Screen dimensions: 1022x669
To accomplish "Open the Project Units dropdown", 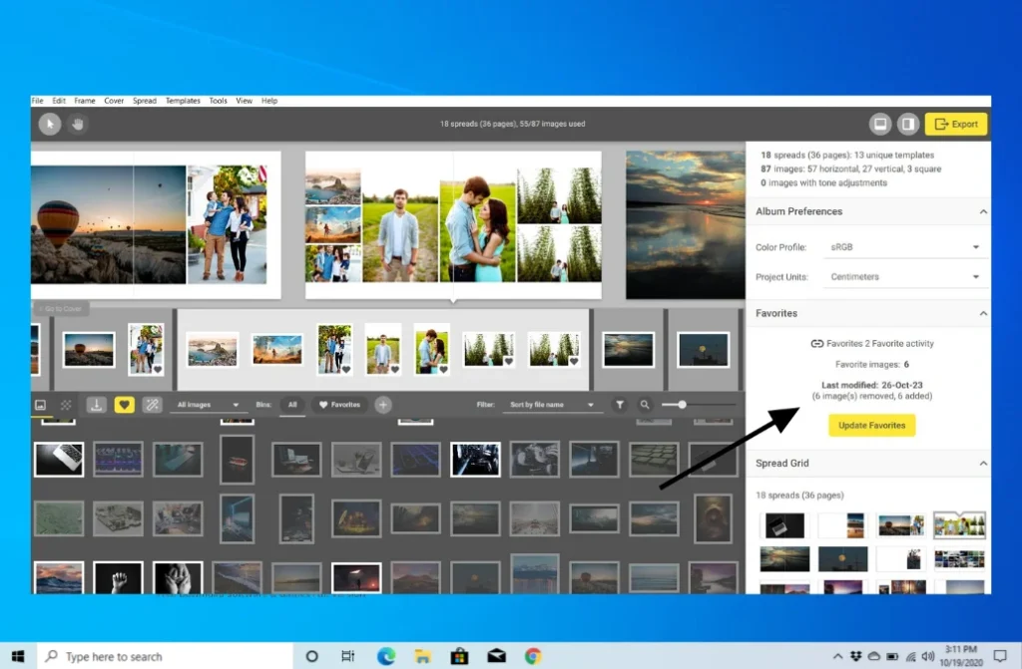I will pyautogui.click(x=903, y=276).
